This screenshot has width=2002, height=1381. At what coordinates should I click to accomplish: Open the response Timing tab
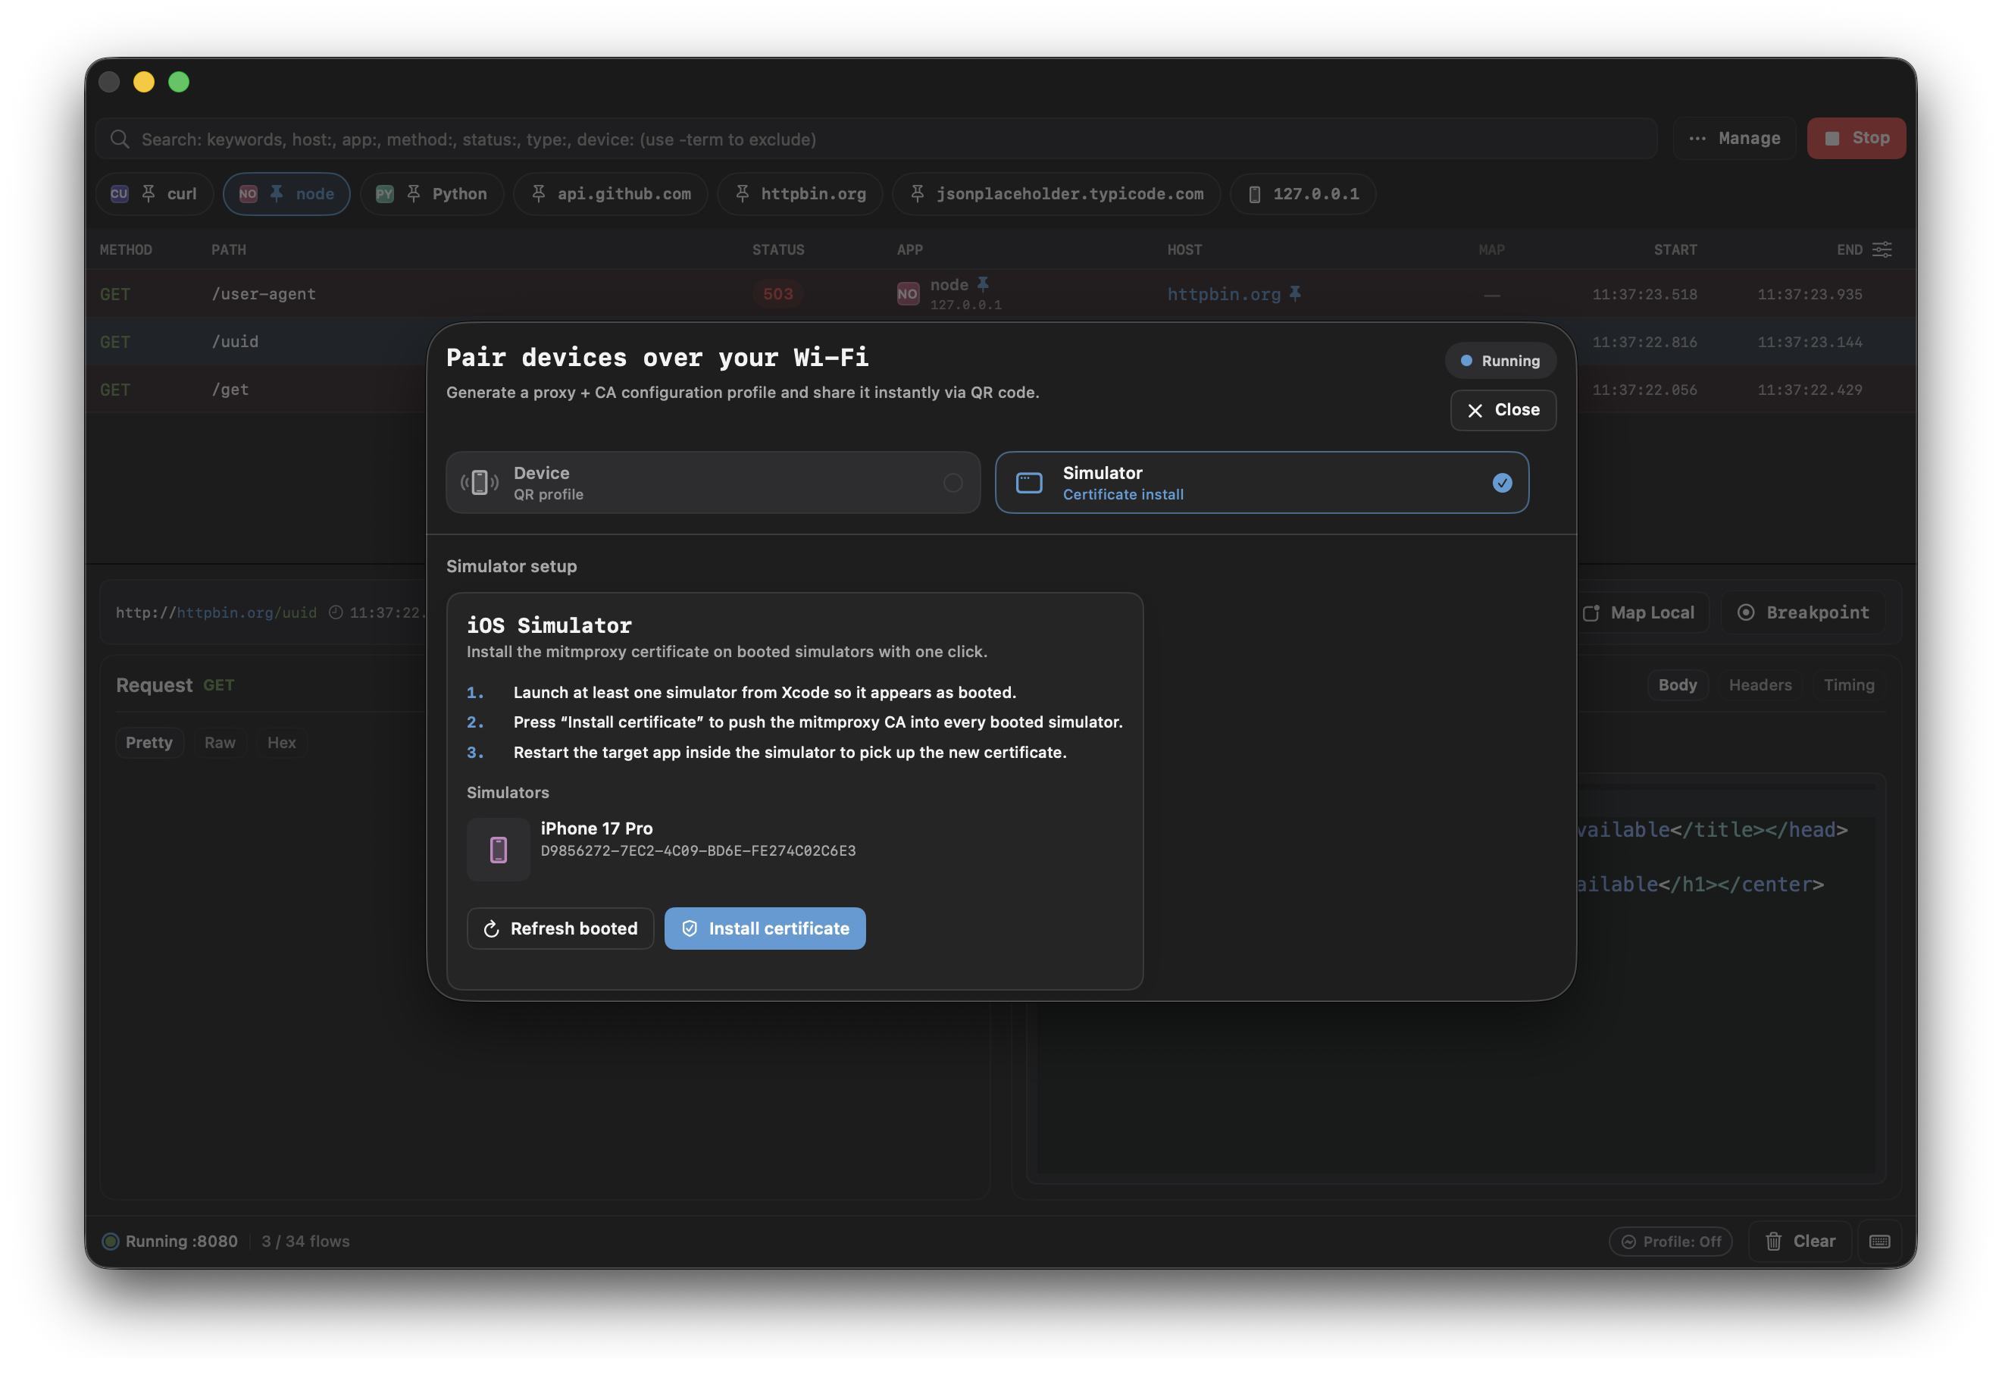[1849, 684]
